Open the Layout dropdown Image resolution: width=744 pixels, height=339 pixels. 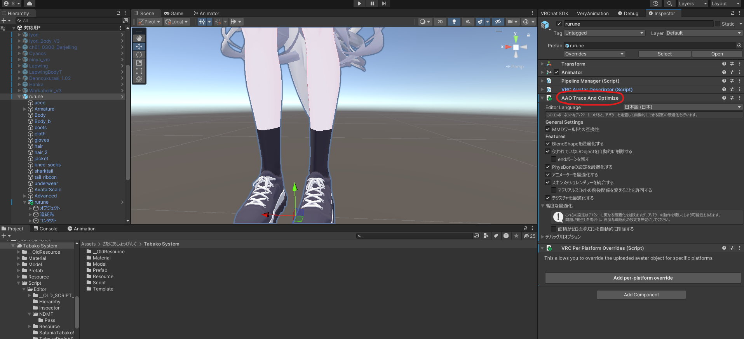pos(726,3)
